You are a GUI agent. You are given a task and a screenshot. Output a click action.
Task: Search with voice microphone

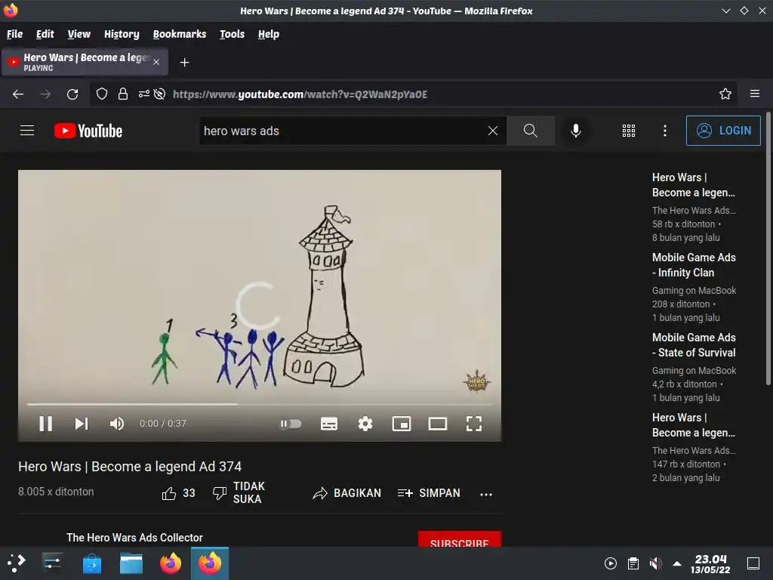pos(576,131)
